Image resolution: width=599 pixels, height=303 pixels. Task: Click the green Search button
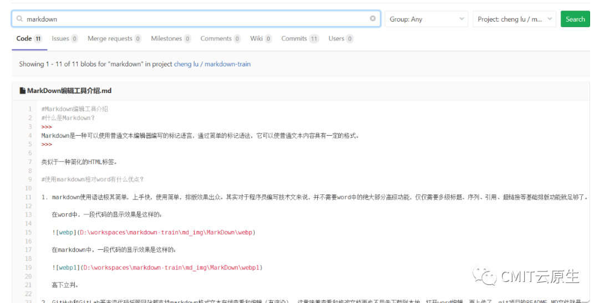coord(575,19)
